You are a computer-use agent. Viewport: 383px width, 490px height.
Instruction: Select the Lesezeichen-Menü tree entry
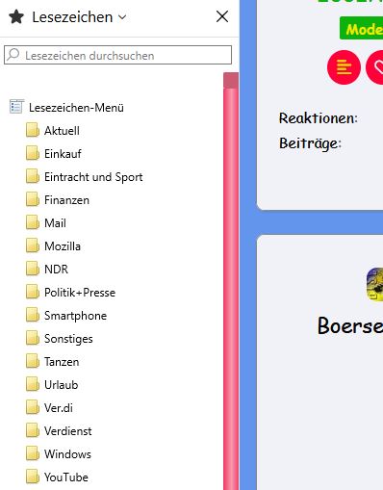click(x=76, y=108)
